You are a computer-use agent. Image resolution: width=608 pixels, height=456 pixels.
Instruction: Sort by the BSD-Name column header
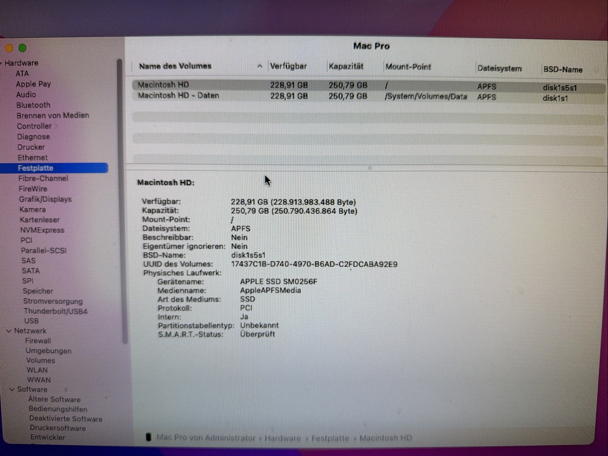pyautogui.click(x=563, y=70)
